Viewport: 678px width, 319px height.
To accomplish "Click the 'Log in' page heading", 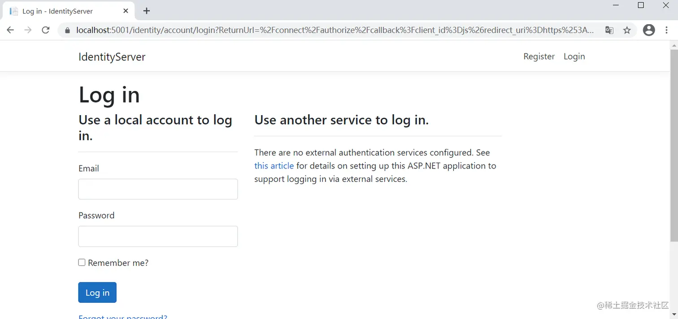I will click(x=109, y=95).
